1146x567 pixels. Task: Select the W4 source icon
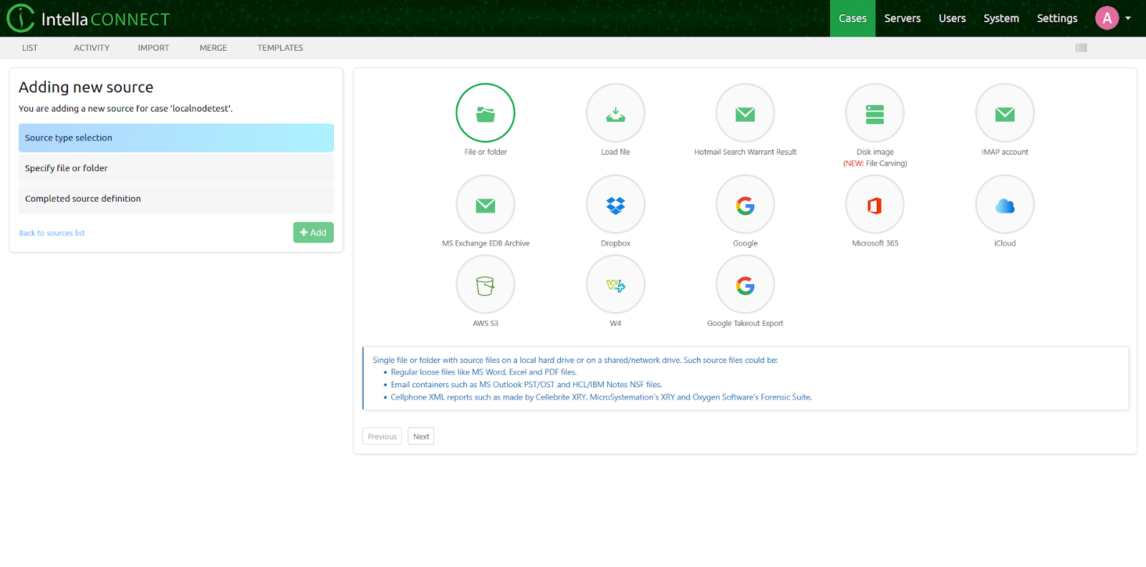click(615, 285)
